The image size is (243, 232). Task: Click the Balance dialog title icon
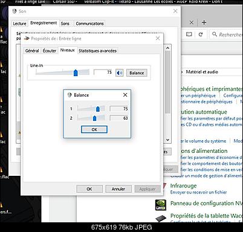(70, 95)
